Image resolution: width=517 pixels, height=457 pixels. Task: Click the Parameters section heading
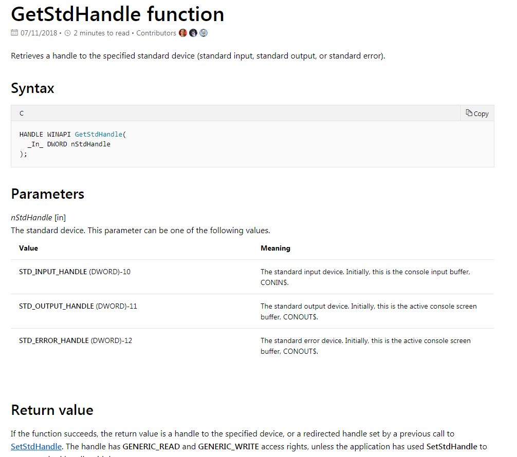(47, 194)
